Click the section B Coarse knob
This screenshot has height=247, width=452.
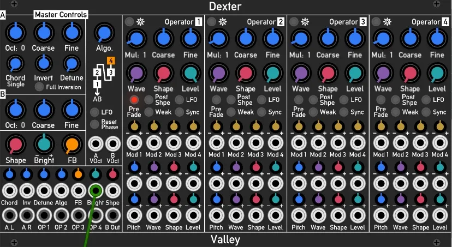[44, 110]
